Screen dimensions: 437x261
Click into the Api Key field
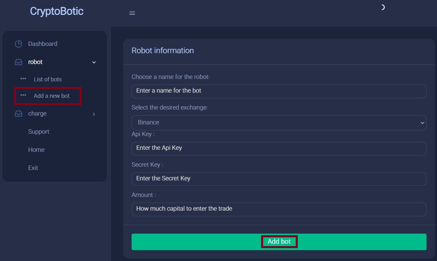(279, 148)
